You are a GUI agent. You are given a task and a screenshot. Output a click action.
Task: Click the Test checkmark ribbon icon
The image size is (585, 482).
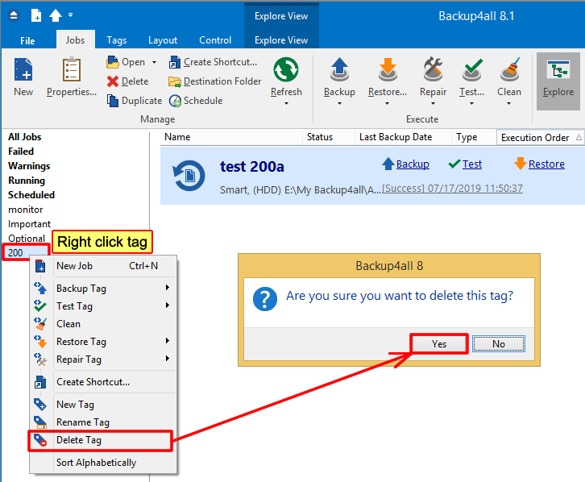[x=472, y=70]
